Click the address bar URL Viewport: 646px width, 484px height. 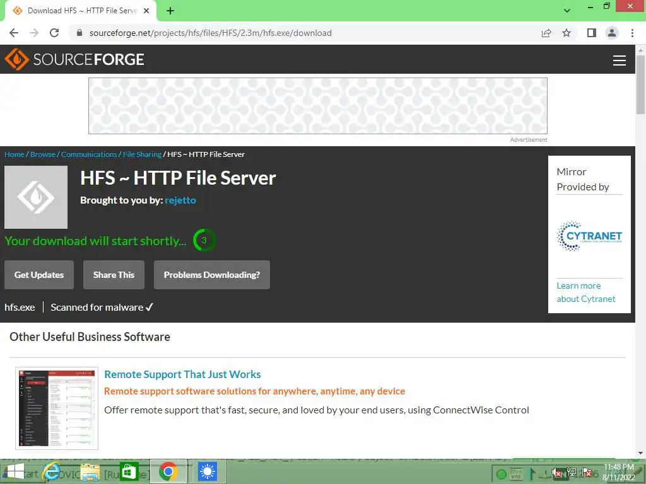[x=211, y=33]
